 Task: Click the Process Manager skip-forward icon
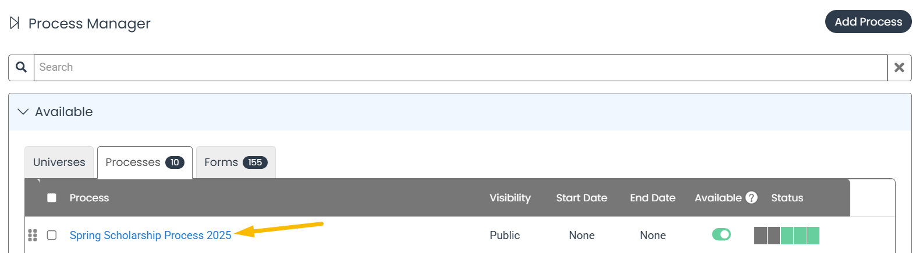[15, 23]
